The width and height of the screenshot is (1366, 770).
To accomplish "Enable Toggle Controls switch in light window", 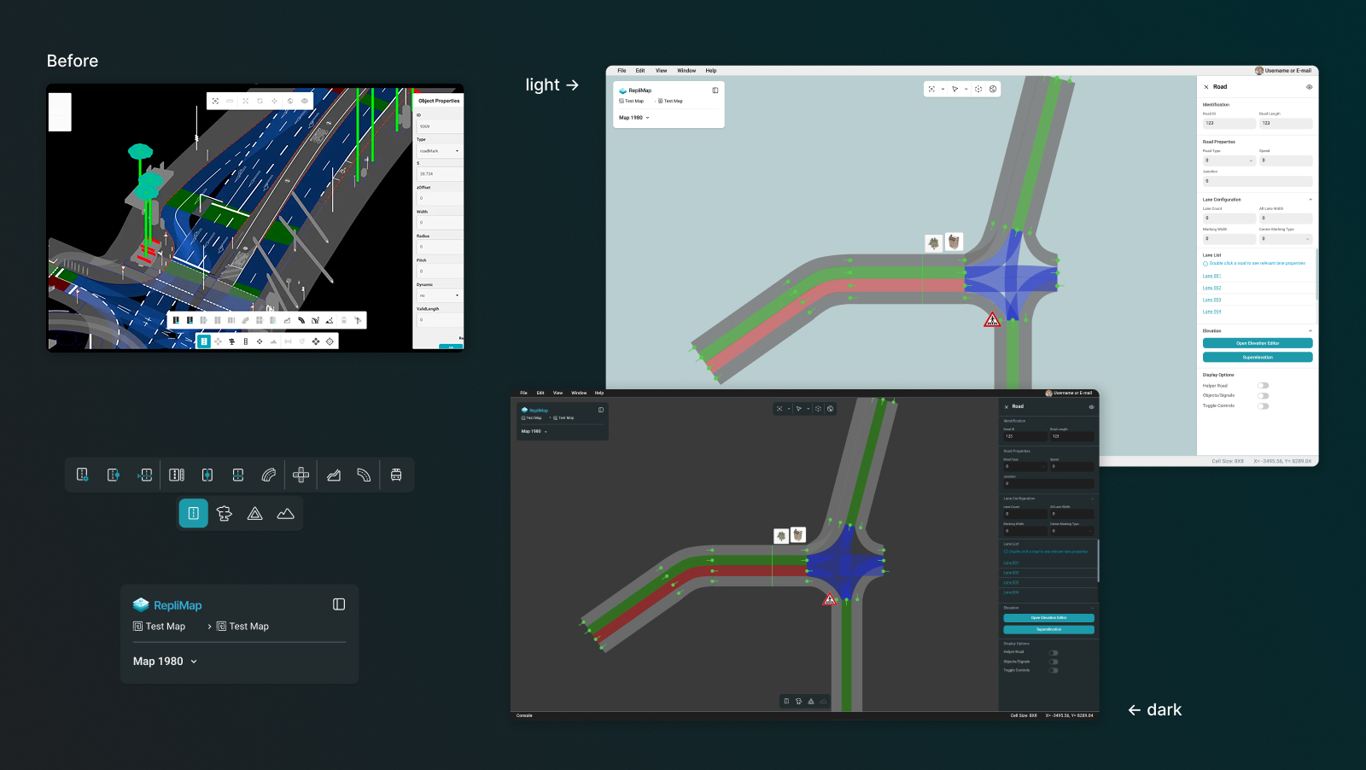I will (1263, 406).
